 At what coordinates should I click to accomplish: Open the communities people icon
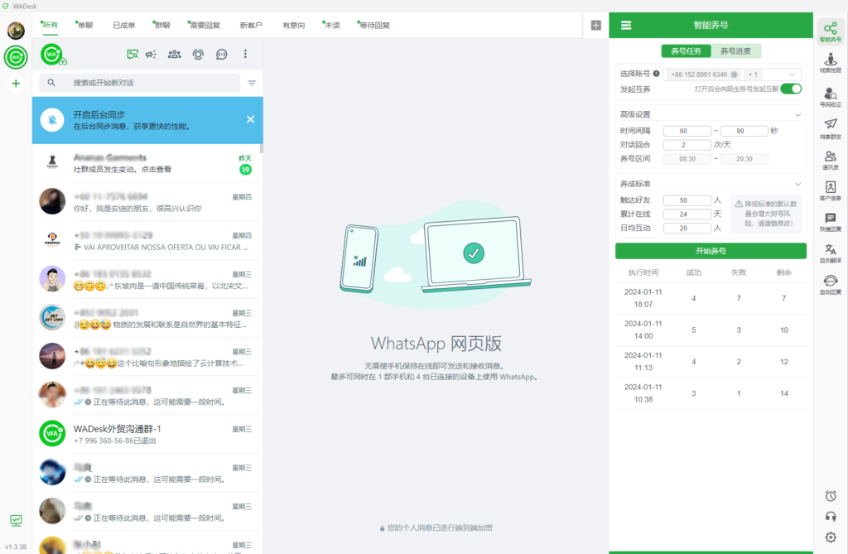[x=174, y=54]
